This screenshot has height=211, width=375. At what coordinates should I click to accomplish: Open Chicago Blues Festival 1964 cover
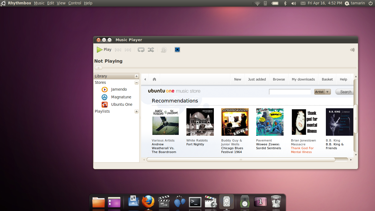click(x=235, y=122)
